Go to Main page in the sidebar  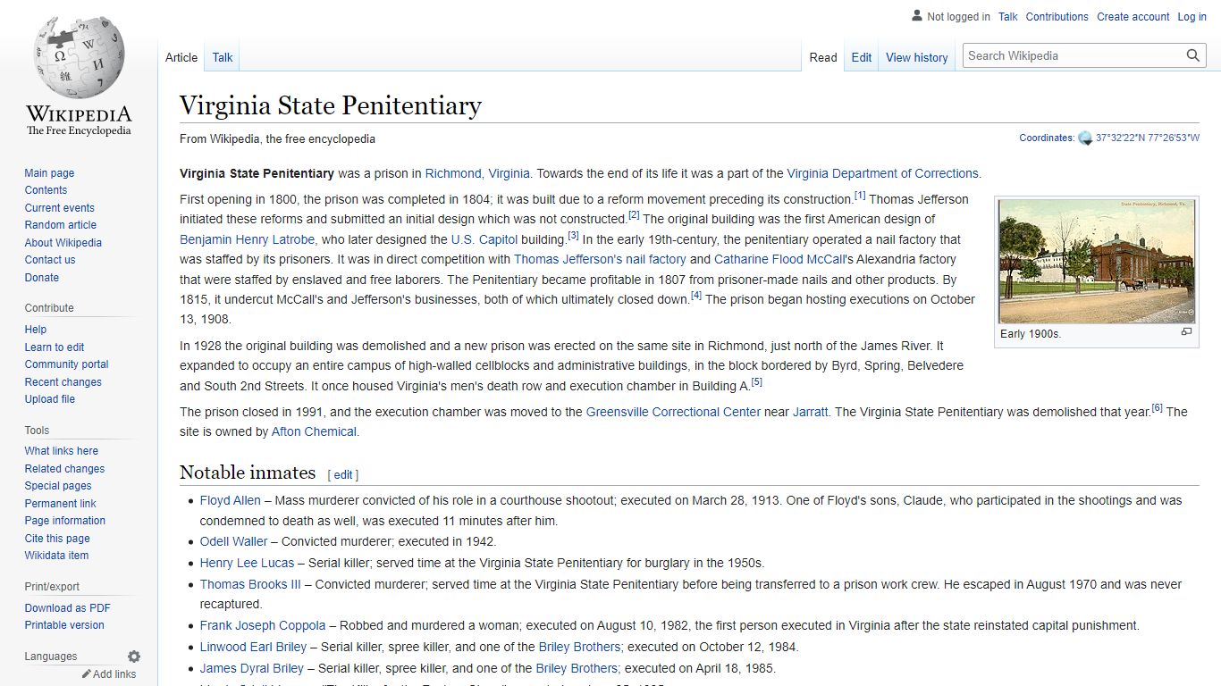click(x=49, y=173)
